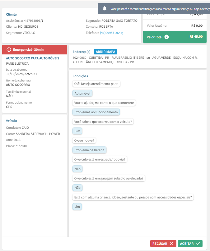210x251 pixels.
Task: Click the info icon beside Valor Total
Action: click(x=166, y=37)
